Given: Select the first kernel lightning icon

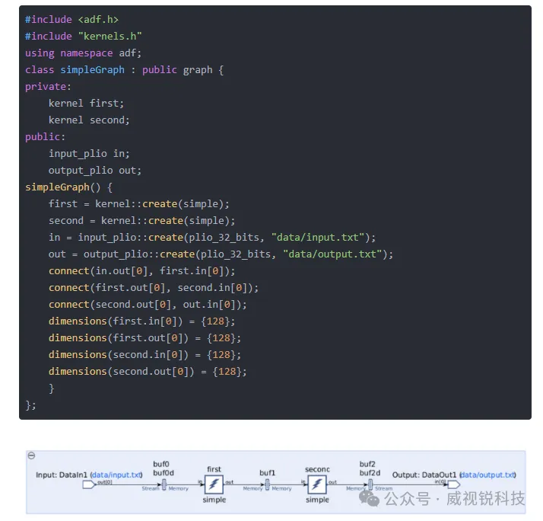Looking at the screenshot, I should [x=214, y=484].
